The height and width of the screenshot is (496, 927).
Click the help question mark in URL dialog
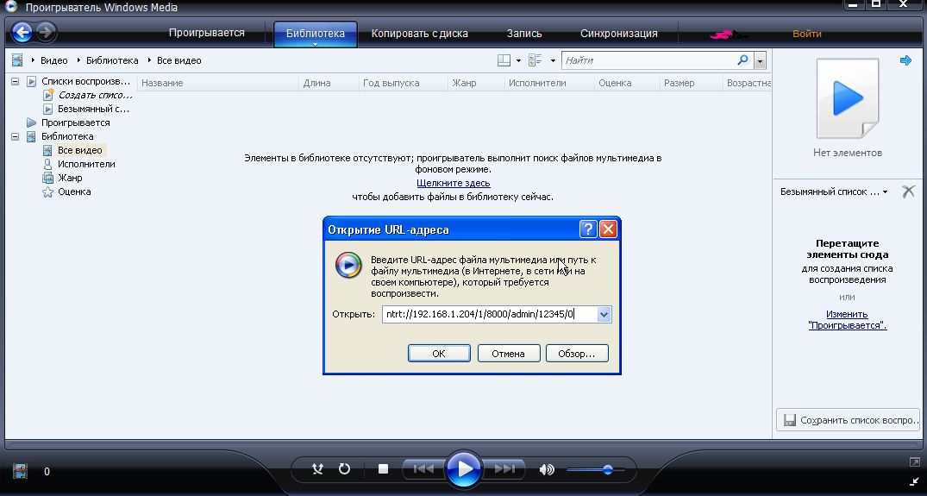(587, 229)
